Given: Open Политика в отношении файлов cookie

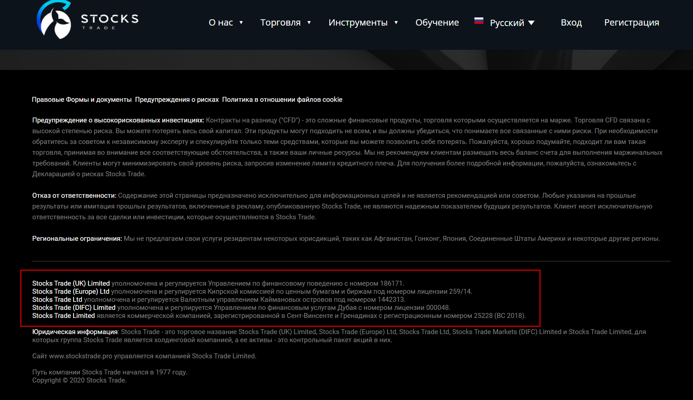Looking at the screenshot, I should pos(282,100).
